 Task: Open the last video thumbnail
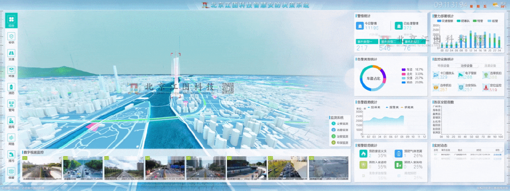329,168
